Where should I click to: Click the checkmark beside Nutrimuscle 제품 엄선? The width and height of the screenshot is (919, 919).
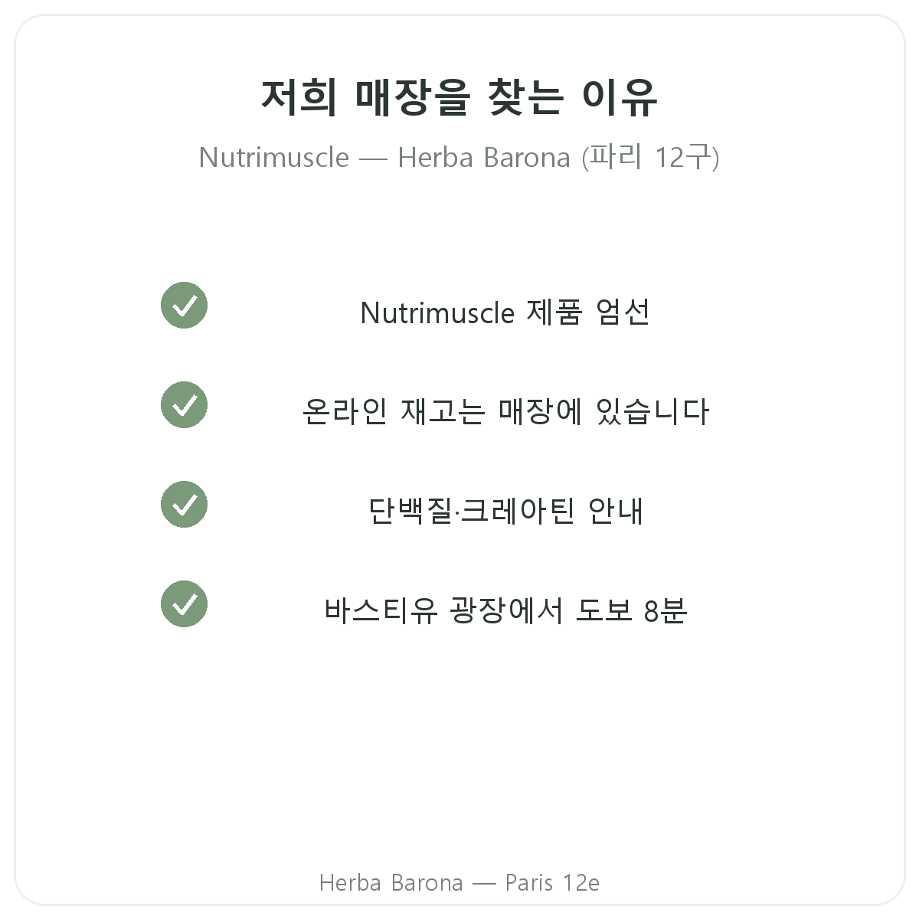184,306
